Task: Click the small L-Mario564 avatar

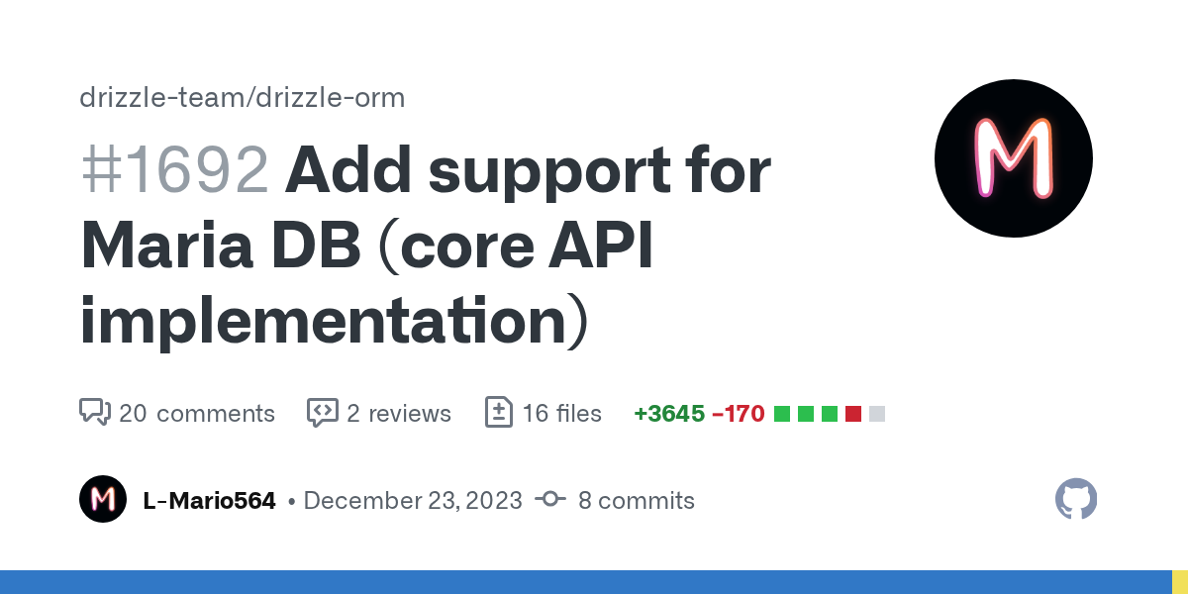Action: pyautogui.click(x=103, y=500)
